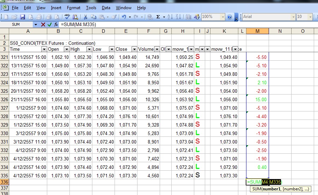
Task: Cancel the formula entry with red X
Action: click(43, 25)
